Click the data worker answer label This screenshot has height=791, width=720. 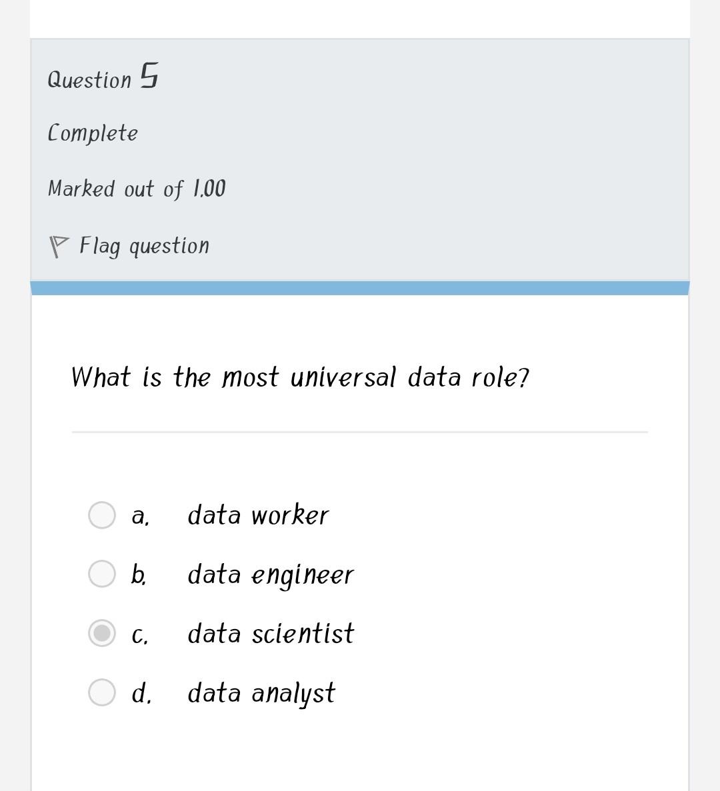259,514
